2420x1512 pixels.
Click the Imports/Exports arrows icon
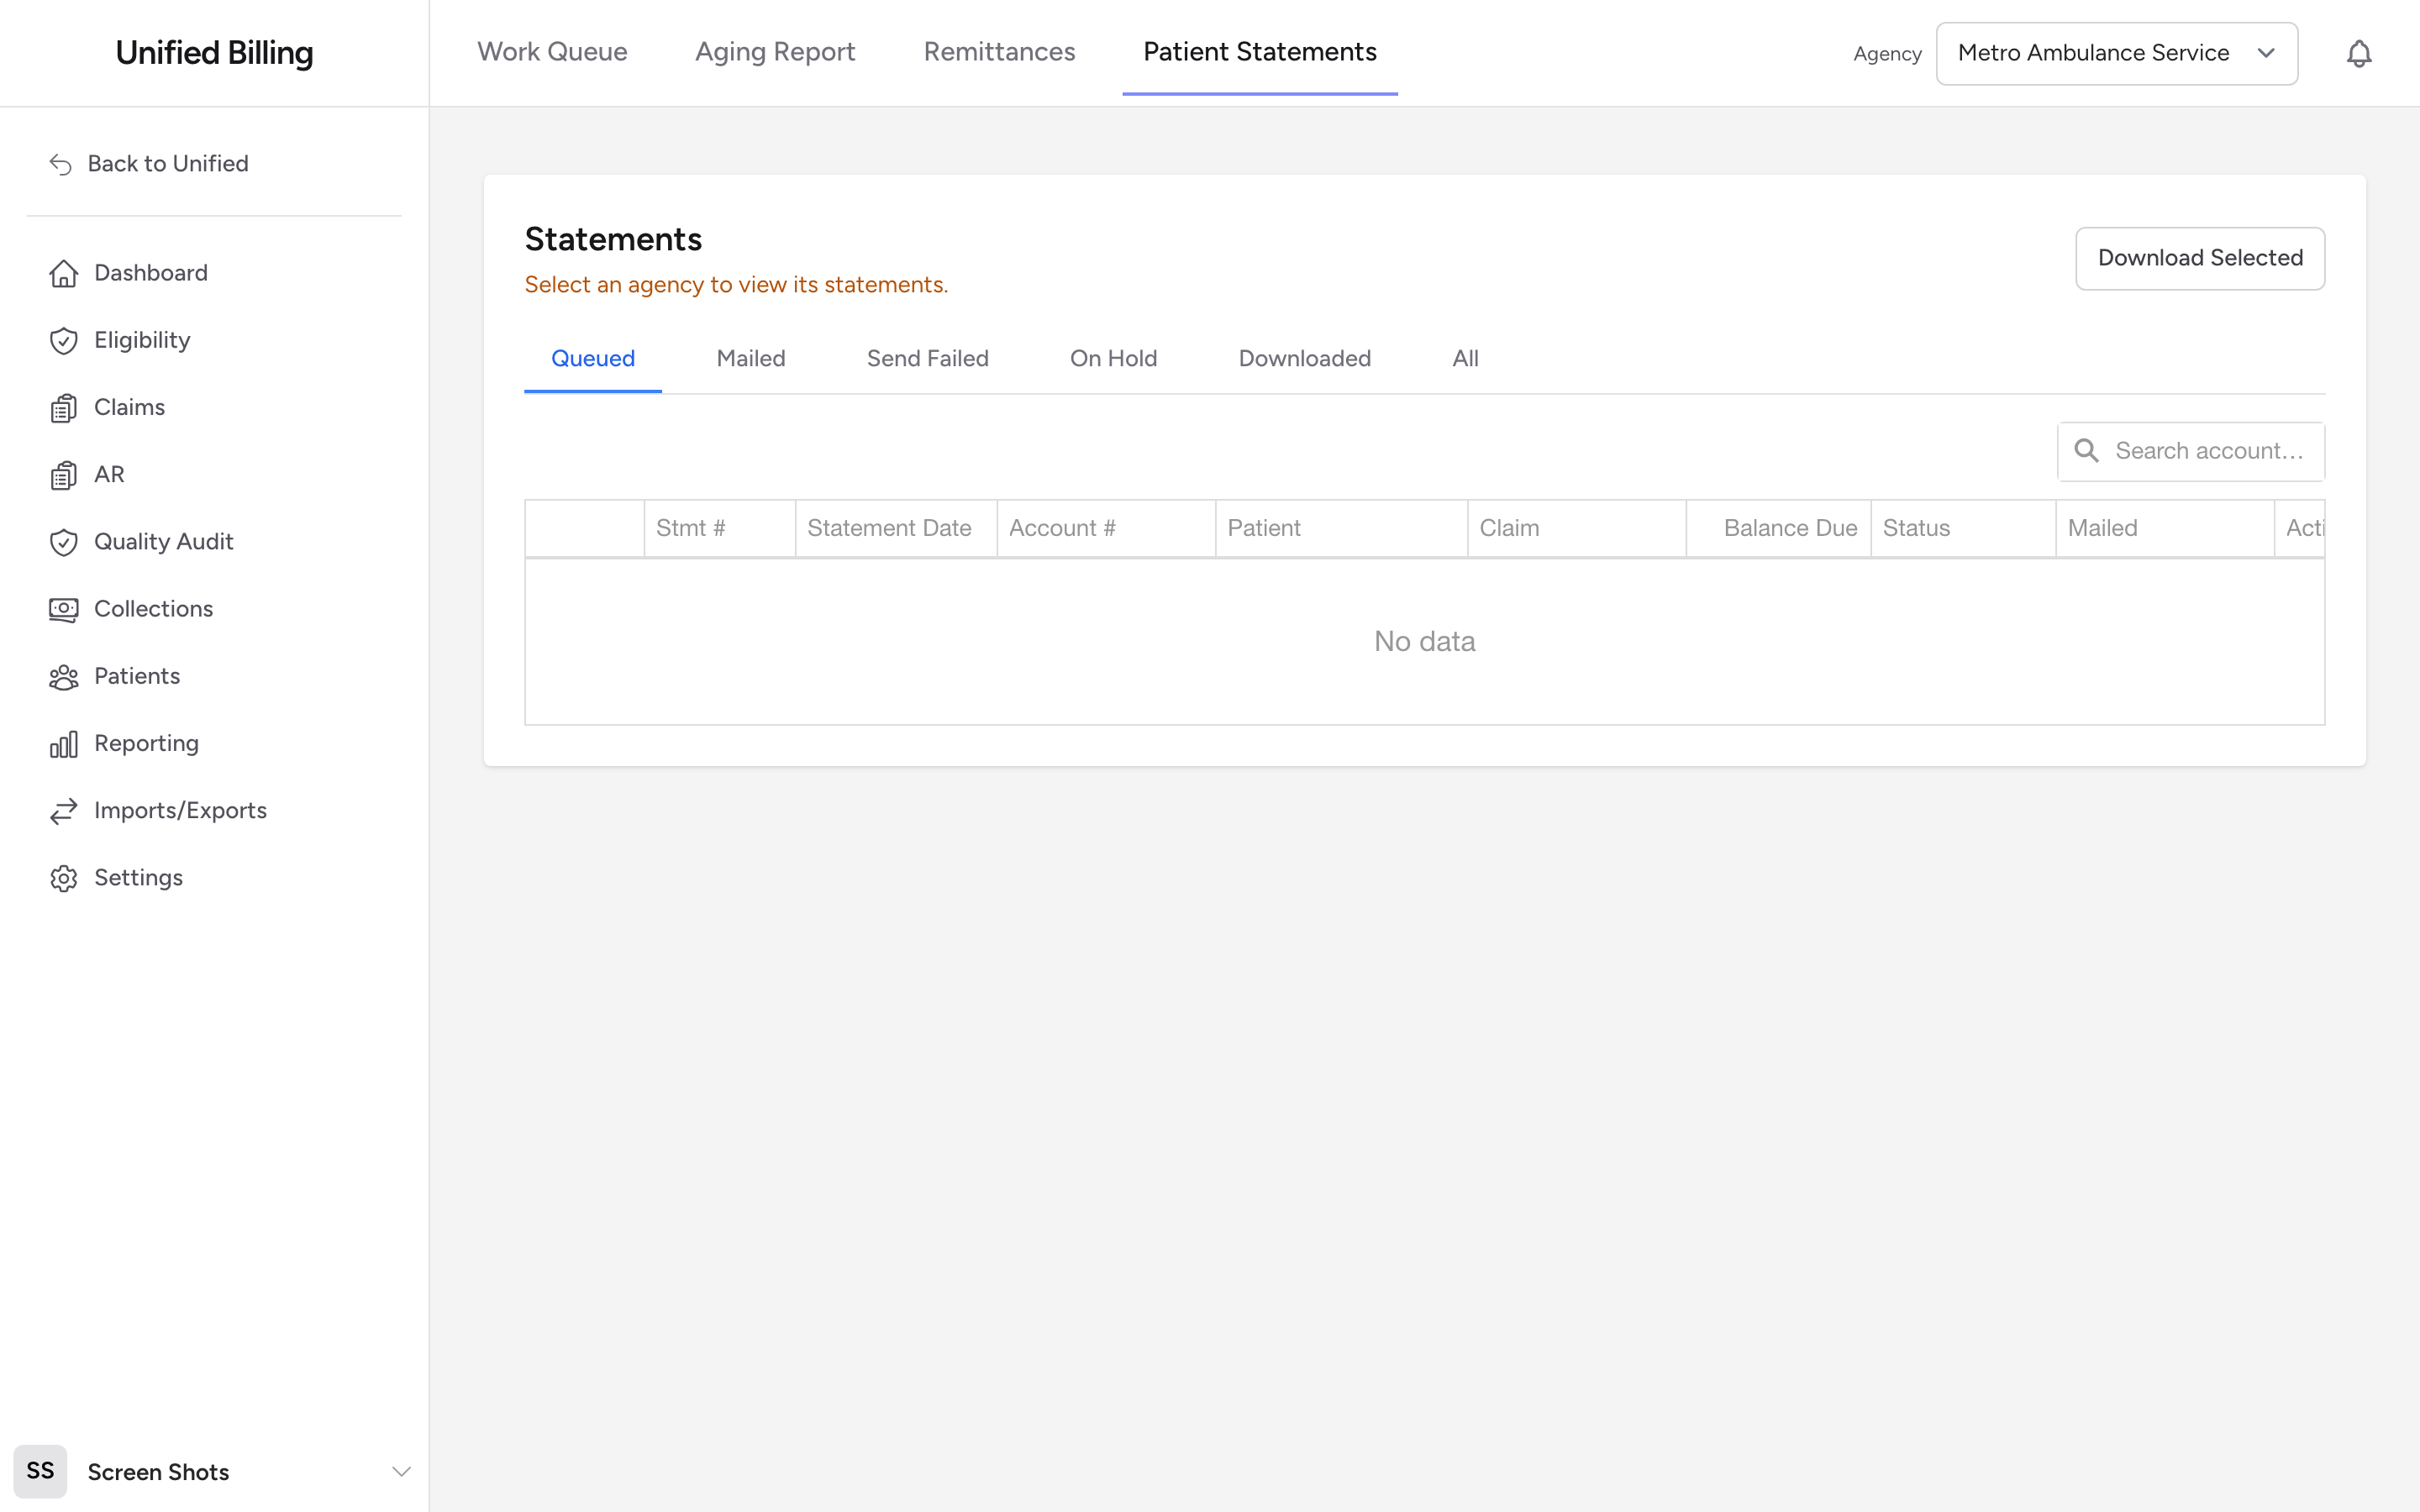click(x=63, y=811)
